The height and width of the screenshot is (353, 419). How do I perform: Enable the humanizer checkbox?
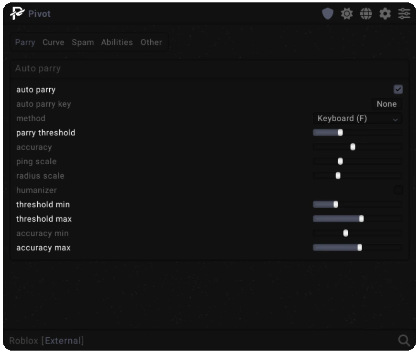pos(398,190)
